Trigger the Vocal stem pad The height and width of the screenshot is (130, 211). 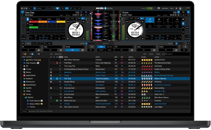[x=150, y=20]
